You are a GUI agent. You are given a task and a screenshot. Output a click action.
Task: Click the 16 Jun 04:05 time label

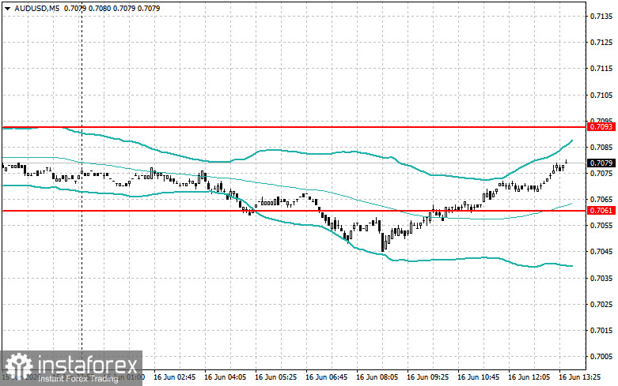point(225,377)
